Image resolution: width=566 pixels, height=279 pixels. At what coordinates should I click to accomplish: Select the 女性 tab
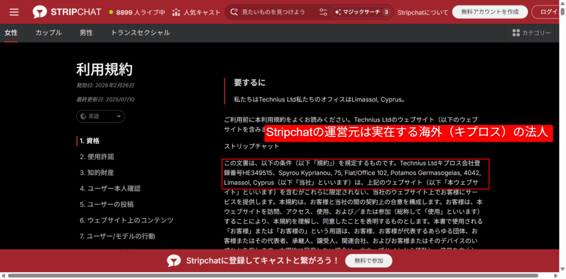point(11,33)
